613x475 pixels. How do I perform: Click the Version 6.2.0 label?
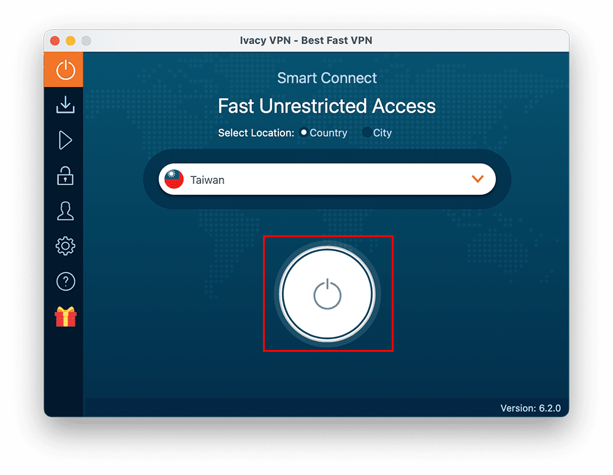coord(531,408)
